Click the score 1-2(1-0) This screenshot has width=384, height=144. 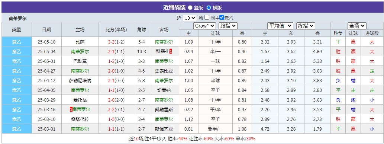point(116,61)
